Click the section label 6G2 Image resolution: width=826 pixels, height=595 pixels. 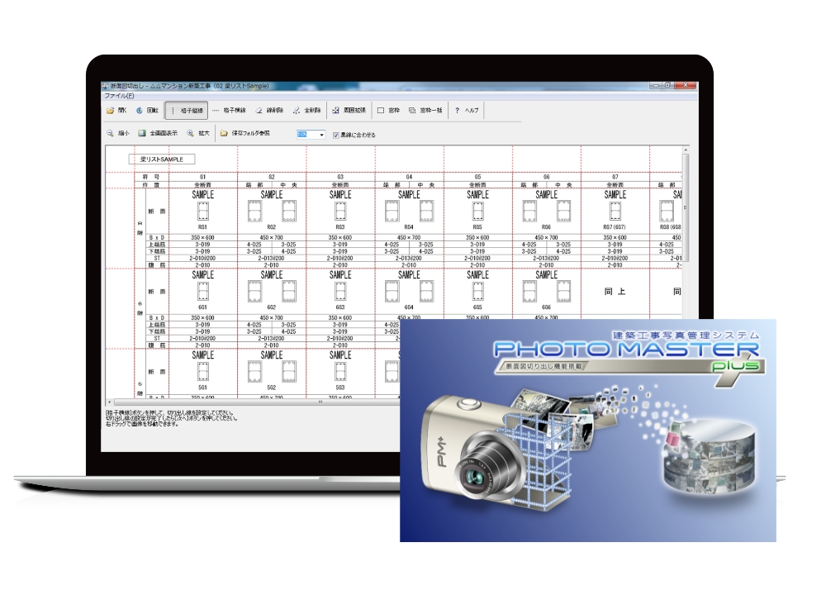point(272,307)
